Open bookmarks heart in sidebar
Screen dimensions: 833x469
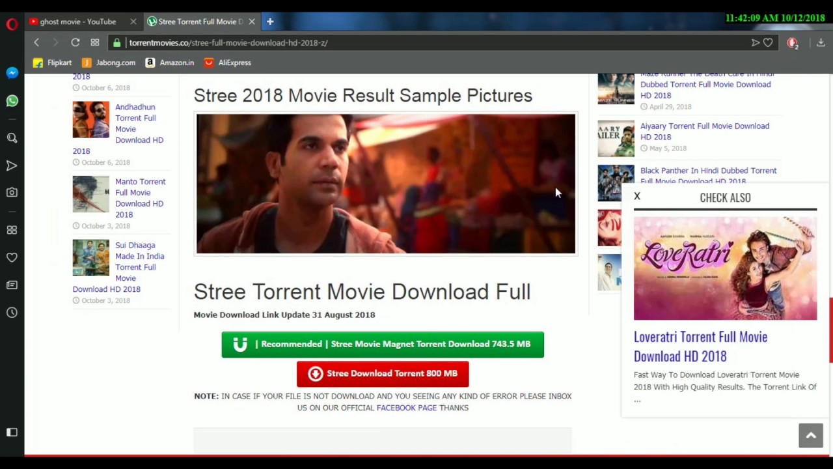pyautogui.click(x=12, y=257)
